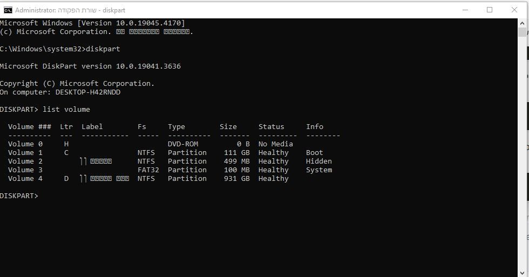Click the 'Type' column header
Image resolution: width=529 pixels, height=277 pixels.
click(x=177, y=127)
